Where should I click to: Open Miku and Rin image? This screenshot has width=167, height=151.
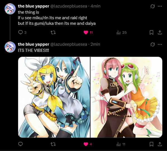click(x=54, y=97)
